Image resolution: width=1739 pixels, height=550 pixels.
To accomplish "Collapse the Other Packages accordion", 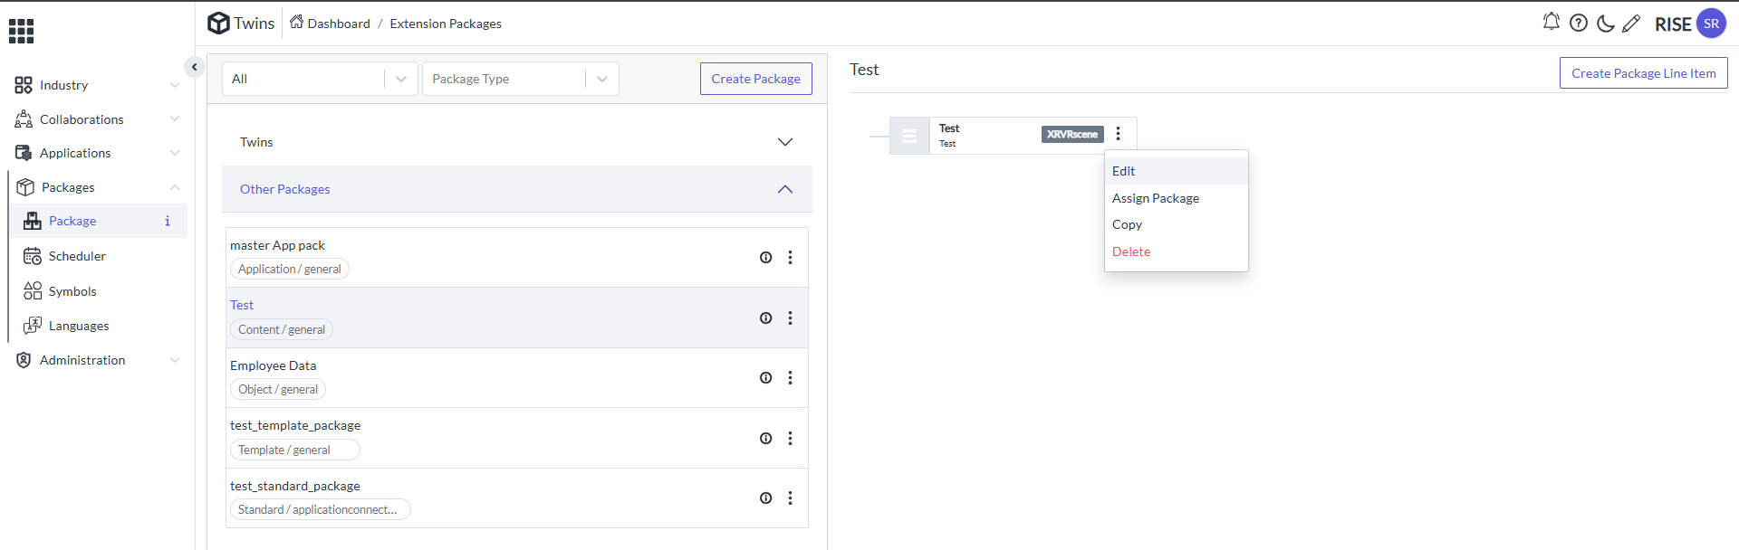I will [x=785, y=189].
